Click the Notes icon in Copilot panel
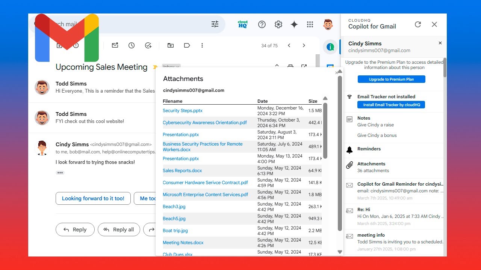This screenshot has width=481, height=270. (349, 119)
